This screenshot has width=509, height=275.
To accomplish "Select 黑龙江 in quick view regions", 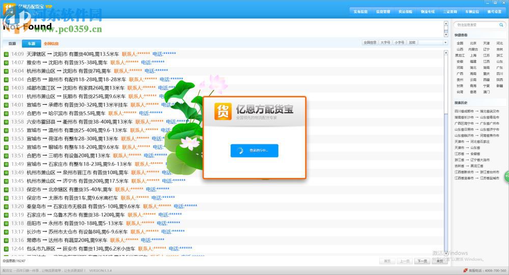I will point(460,55).
